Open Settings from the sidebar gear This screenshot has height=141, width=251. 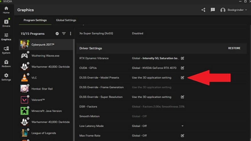(x=6, y=77)
